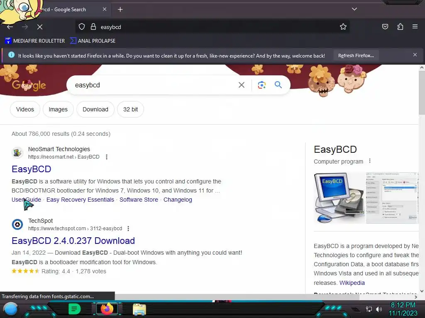This screenshot has width=425, height=318.
Task: Open the EasyBCD logo thumbnail image
Action: 340,198
